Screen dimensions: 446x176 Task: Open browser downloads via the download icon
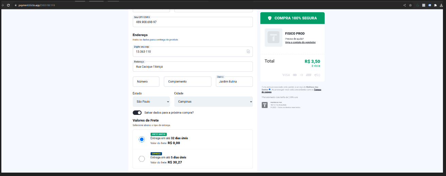point(441,5)
